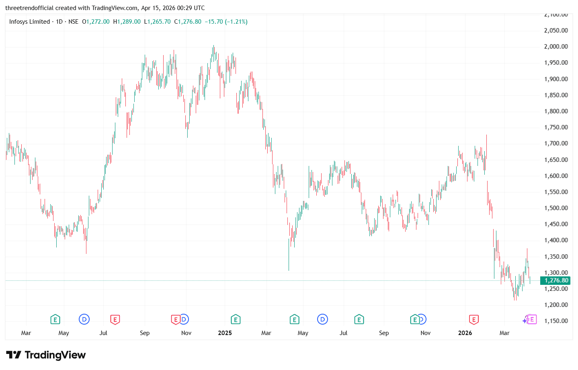Click the 1,400.00 price axis label
Screen dimensions: 578x370
point(556,240)
